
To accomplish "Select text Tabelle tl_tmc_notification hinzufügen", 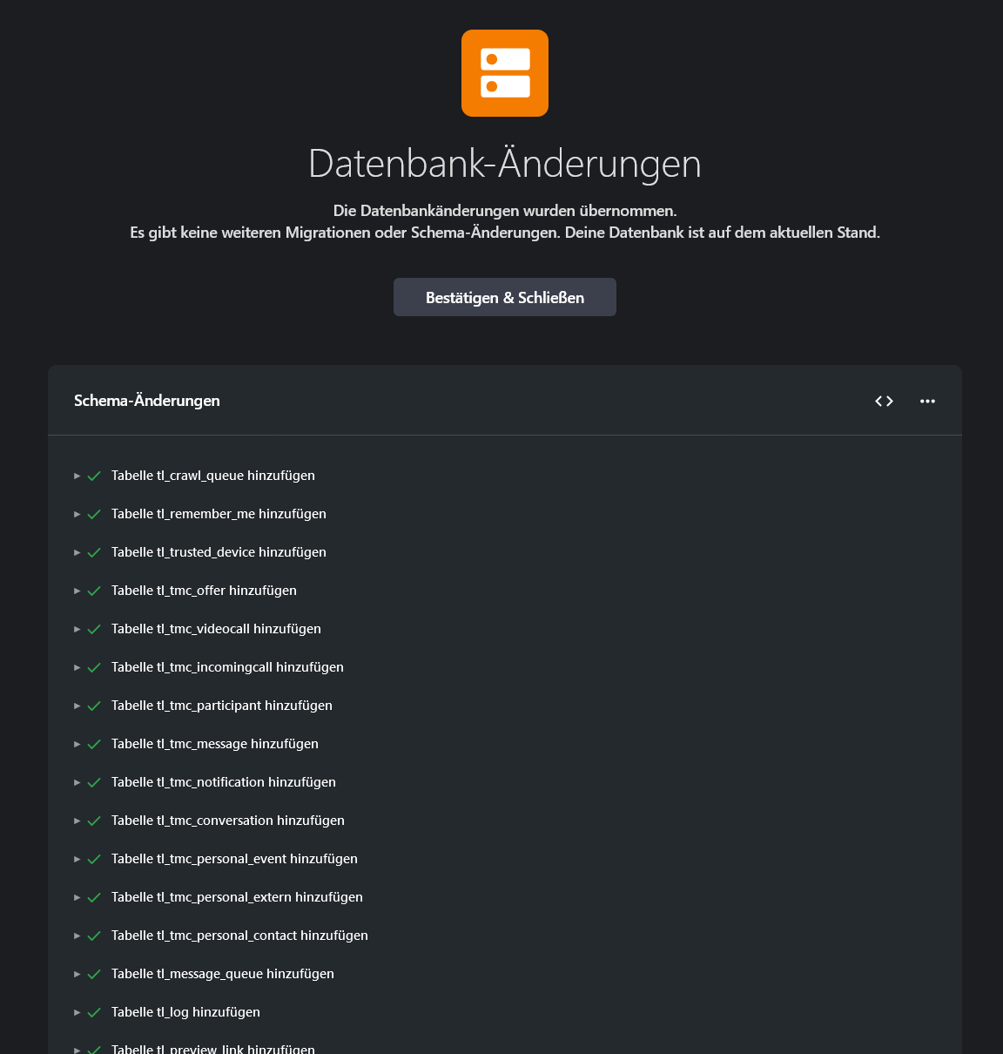I will click(x=224, y=782).
